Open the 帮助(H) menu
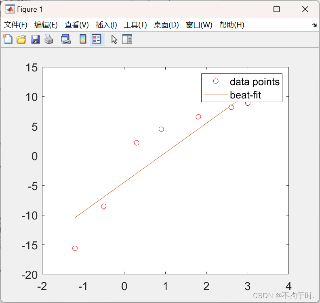This screenshot has width=320, height=303. pyautogui.click(x=232, y=25)
